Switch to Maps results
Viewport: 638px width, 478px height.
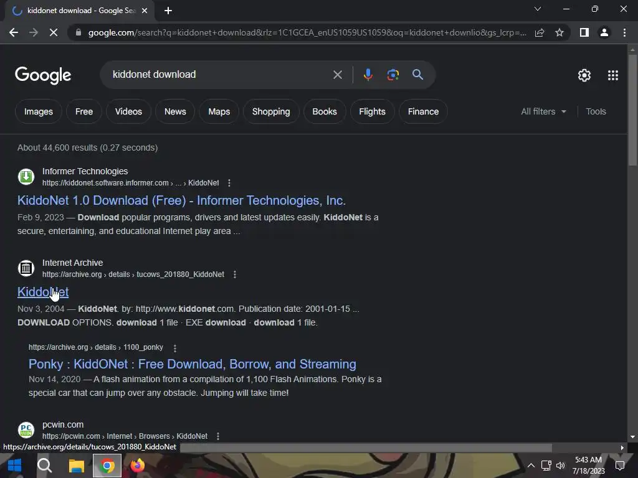(219, 111)
